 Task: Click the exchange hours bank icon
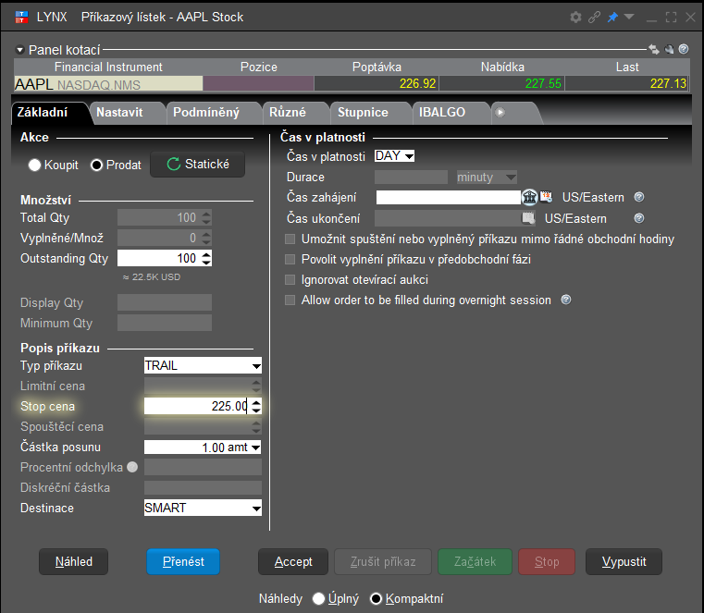click(x=530, y=197)
